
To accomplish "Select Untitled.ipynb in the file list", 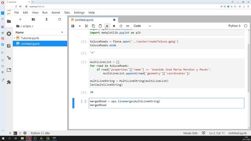I will pyautogui.click(x=40, y=43).
